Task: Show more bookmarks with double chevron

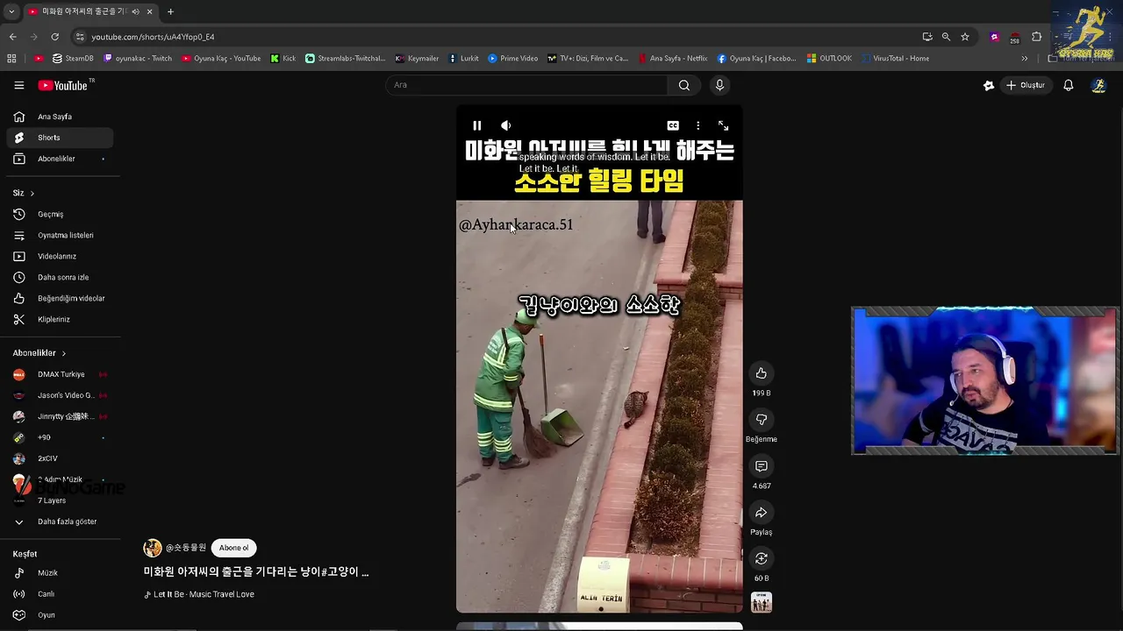Action: coord(1024,59)
